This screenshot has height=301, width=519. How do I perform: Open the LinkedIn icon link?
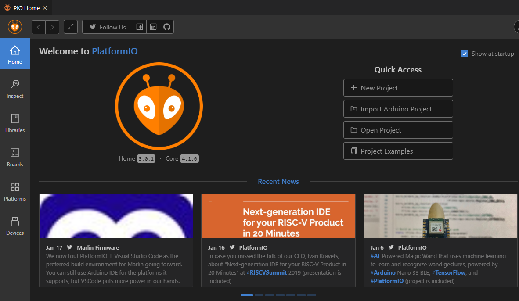(153, 27)
